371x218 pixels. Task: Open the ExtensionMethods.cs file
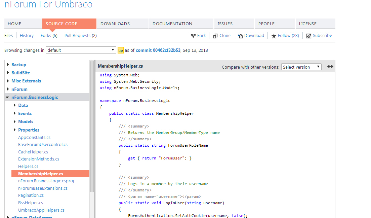(x=39, y=159)
